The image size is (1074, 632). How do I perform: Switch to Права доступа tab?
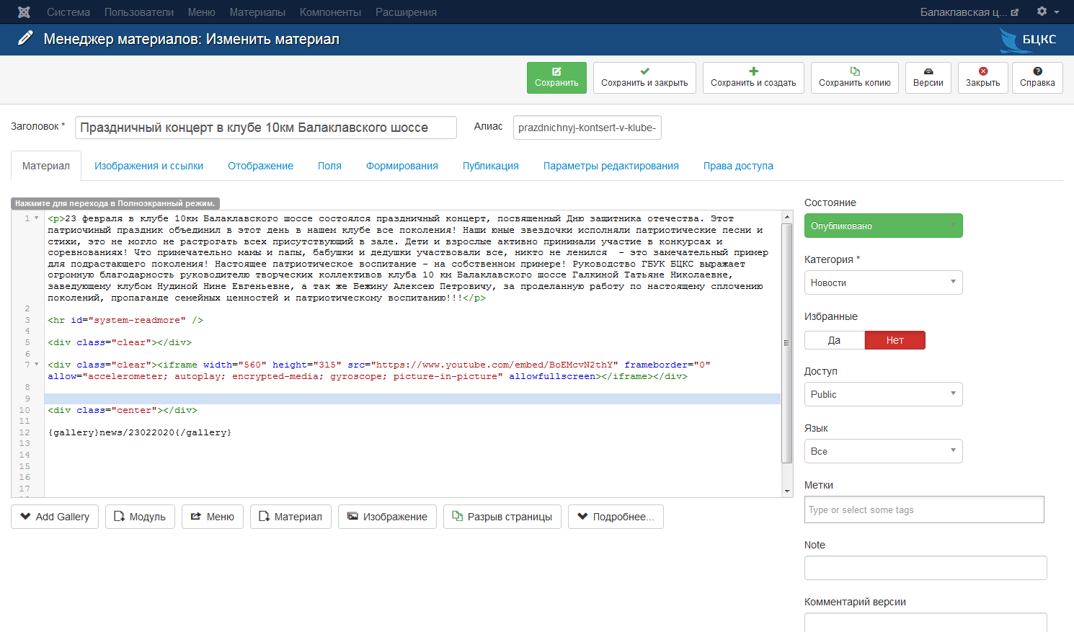(738, 166)
